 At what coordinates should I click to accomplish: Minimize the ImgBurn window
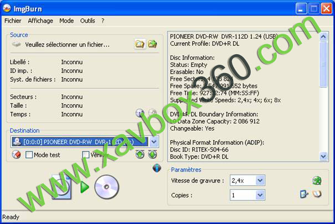301,9
